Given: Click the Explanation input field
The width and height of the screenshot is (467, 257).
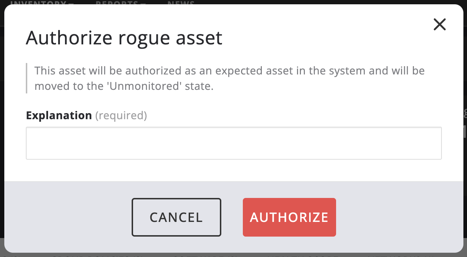Looking at the screenshot, I should click(233, 143).
